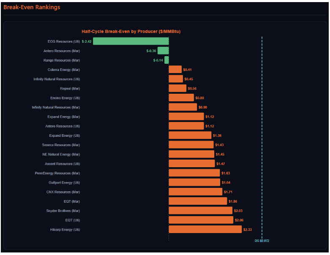Click the Expand Energy (Mar) bar
This screenshot has width=330, height=255.
186,117
